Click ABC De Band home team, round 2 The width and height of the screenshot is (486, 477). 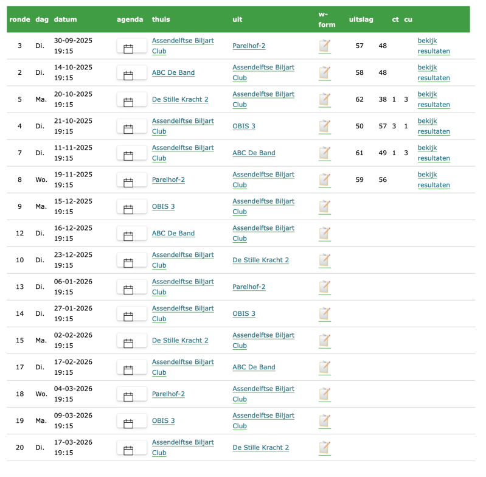tap(173, 72)
